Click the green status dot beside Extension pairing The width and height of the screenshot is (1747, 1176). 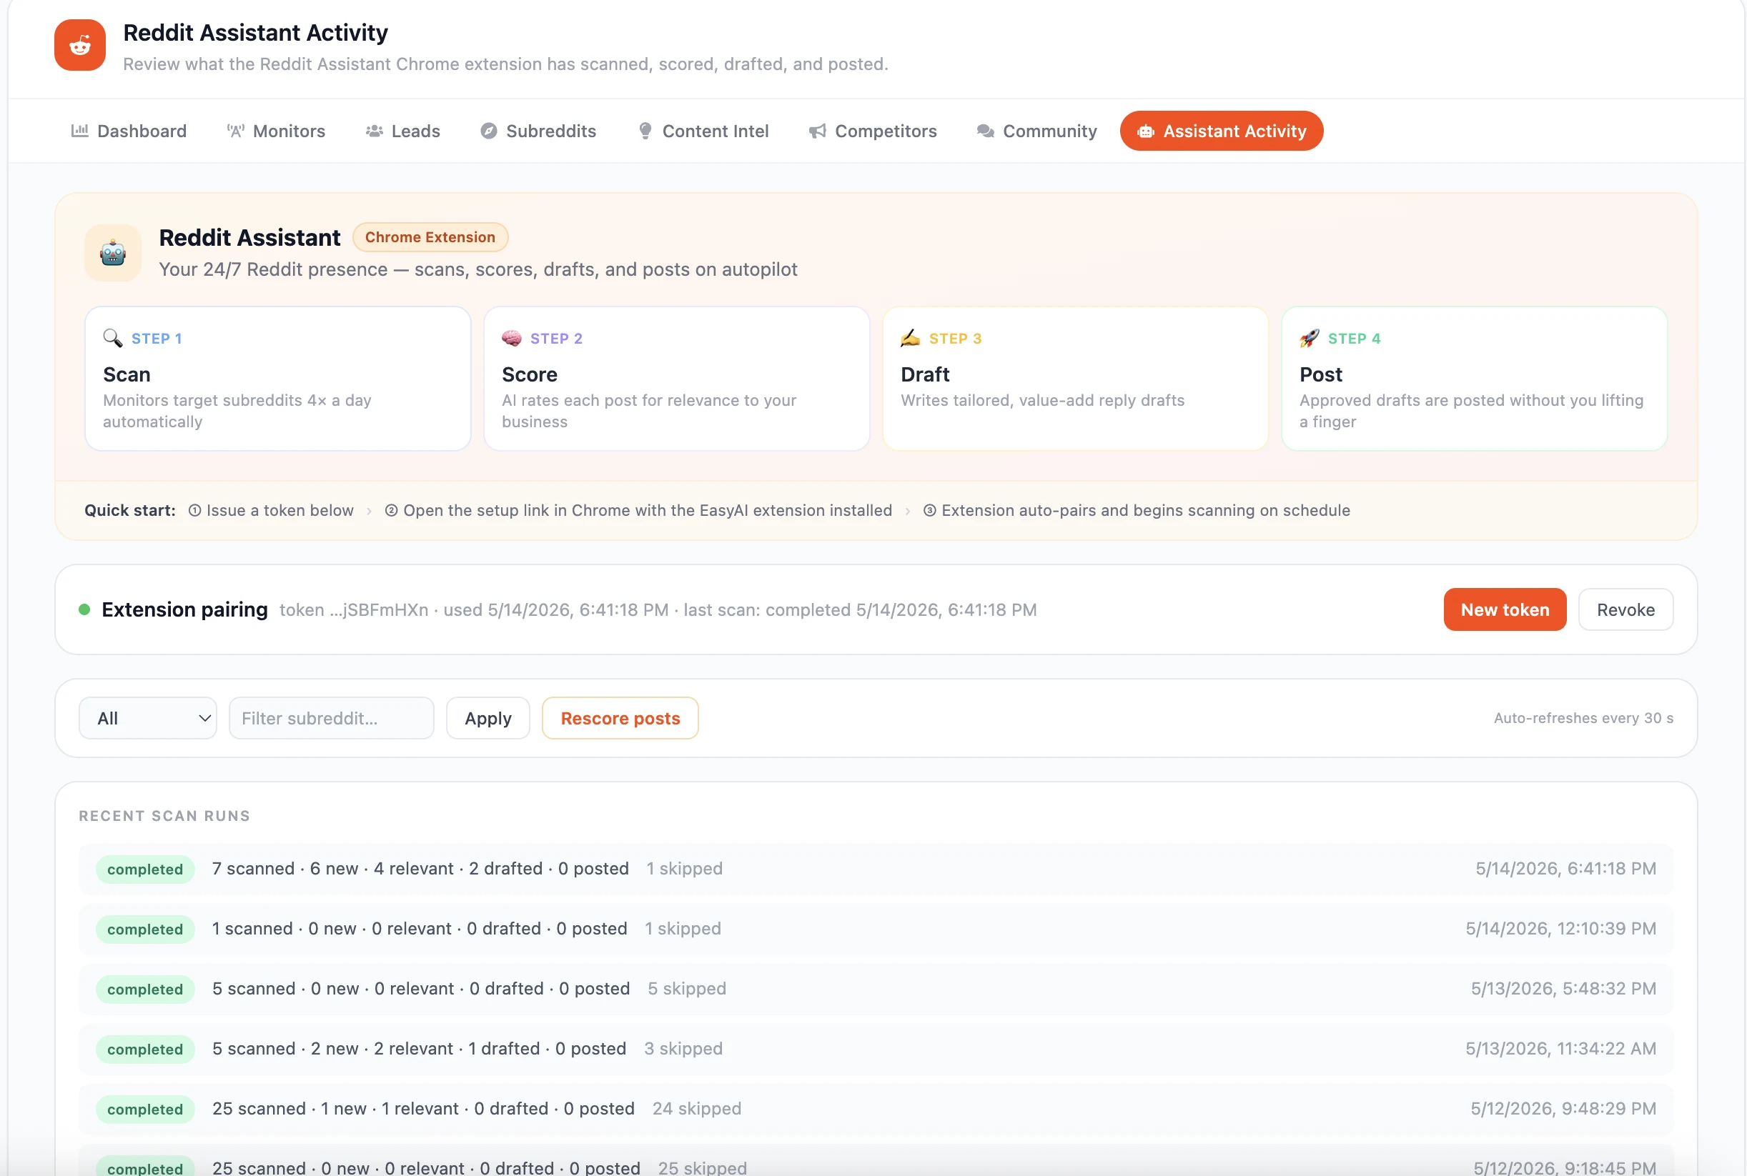click(x=85, y=609)
